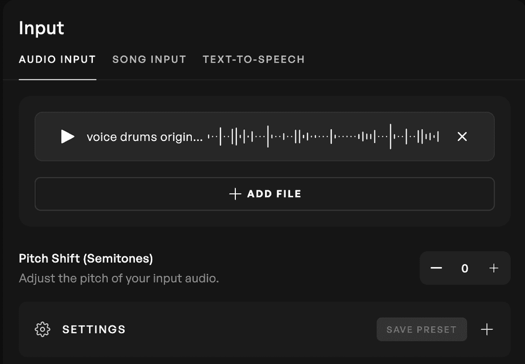Click the plus icon beside Save Preset
Screen dimensions: 525x364
click(487, 330)
